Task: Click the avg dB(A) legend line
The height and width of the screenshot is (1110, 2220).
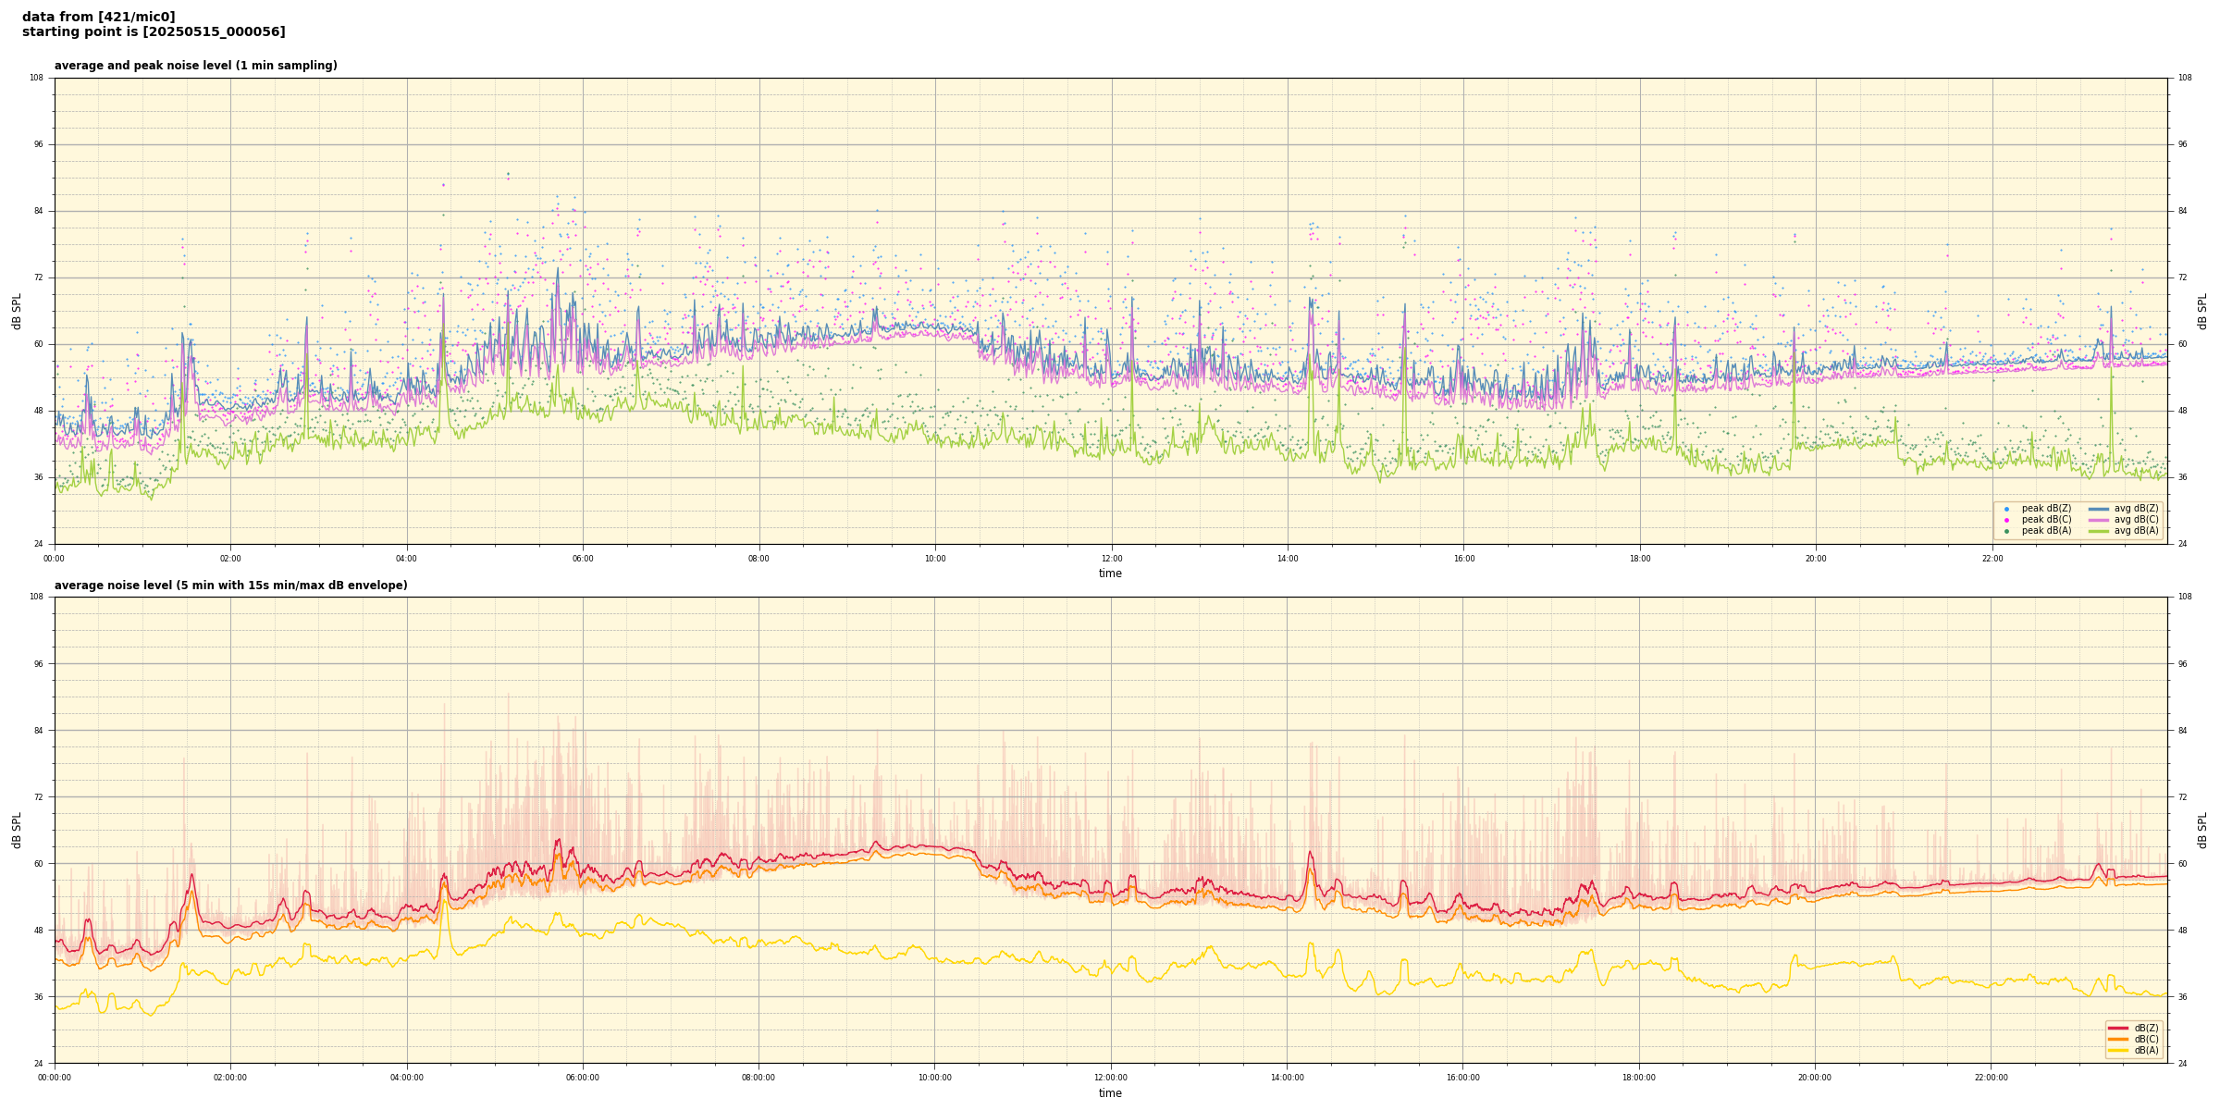Action: (x=2098, y=531)
